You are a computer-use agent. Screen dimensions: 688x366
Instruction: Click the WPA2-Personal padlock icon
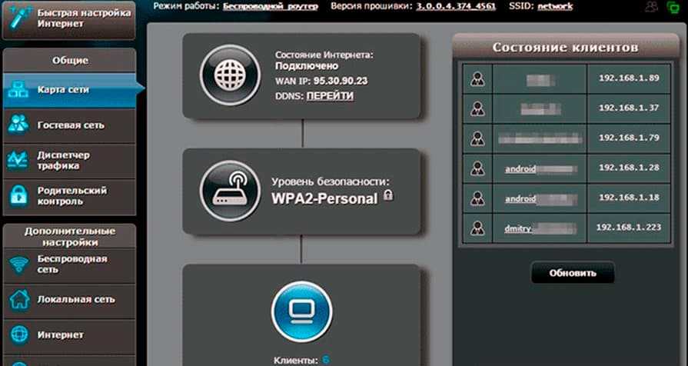pos(388,195)
